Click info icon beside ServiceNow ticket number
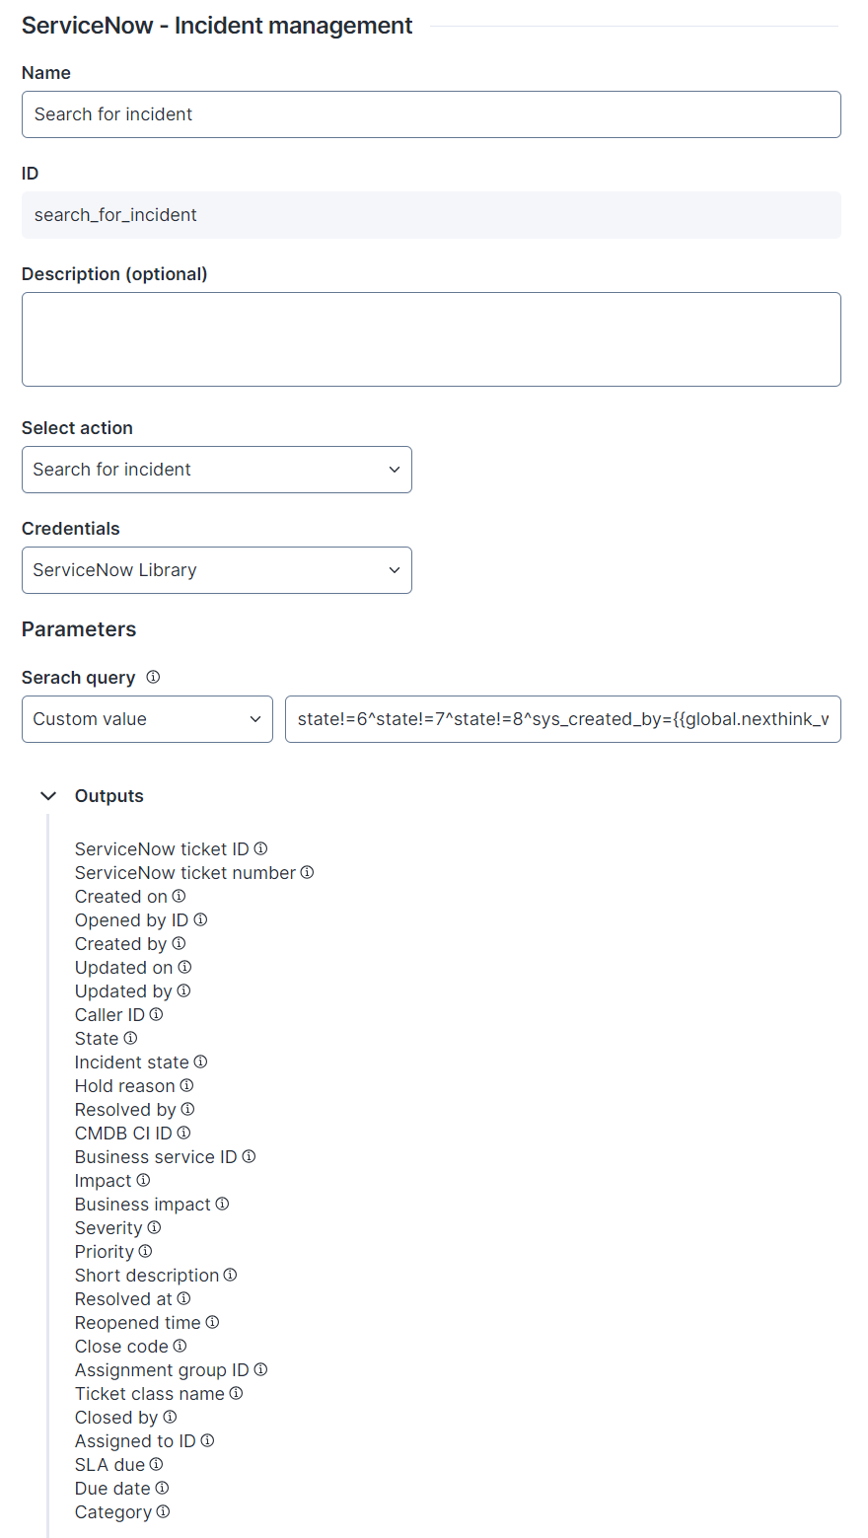This screenshot has width=868, height=1538. (x=307, y=872)
